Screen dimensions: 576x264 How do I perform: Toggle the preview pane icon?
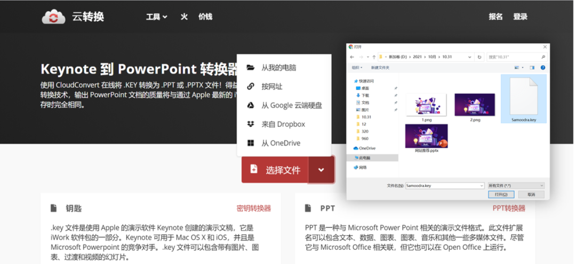coord(532,68)
